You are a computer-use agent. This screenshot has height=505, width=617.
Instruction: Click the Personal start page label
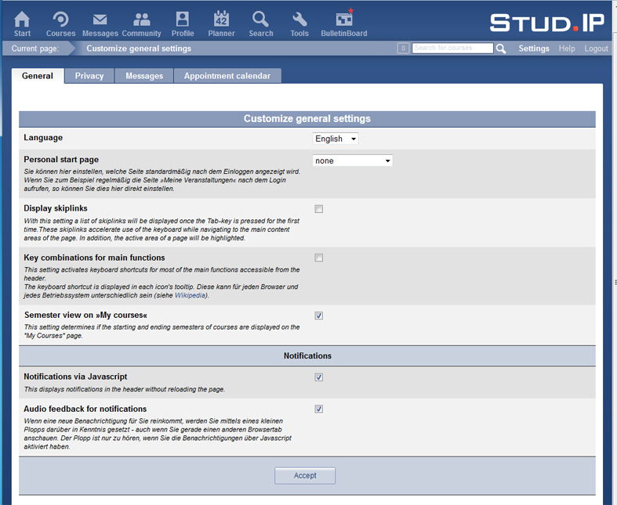pos(61,160)
